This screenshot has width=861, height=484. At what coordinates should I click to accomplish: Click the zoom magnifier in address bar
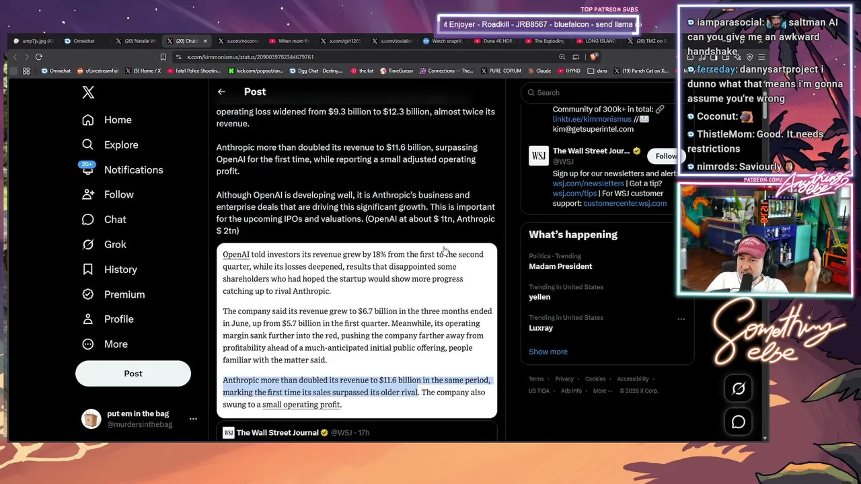[561, 57]
